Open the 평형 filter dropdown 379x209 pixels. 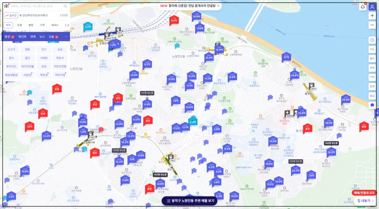click(31, 25)
